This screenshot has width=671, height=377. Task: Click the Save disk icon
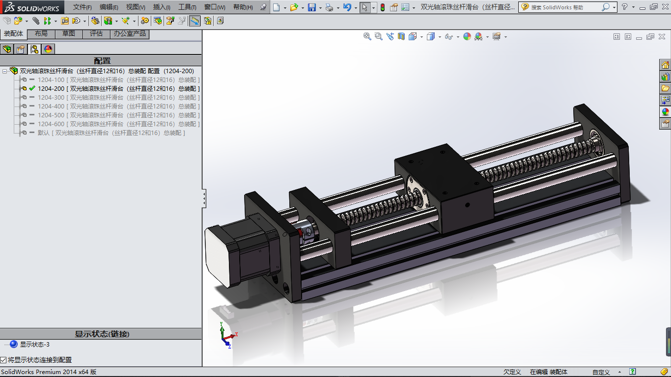point(311,7)
